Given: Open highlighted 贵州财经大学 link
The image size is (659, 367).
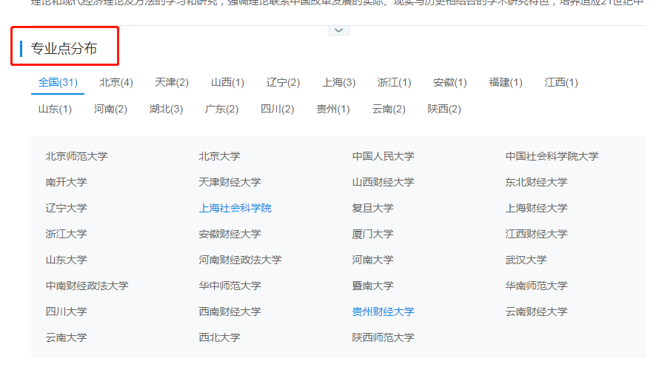Looking at the screenshot, I should [x=384, y=312].
